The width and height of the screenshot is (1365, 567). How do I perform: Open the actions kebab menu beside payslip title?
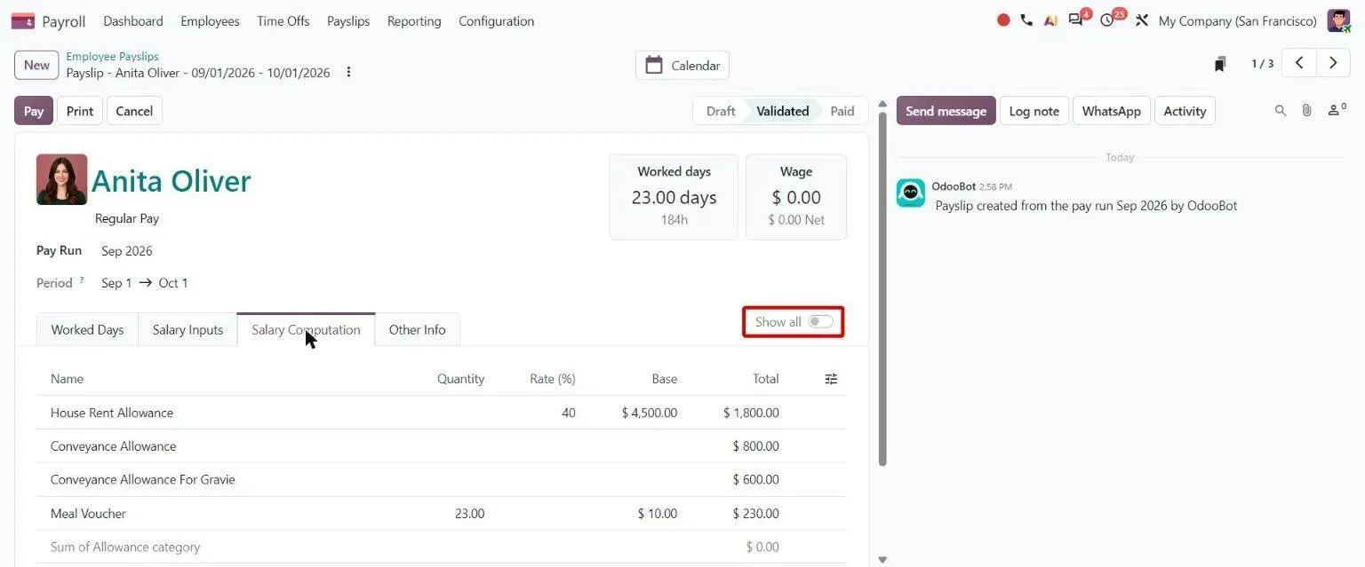click(x=348, y=72)
